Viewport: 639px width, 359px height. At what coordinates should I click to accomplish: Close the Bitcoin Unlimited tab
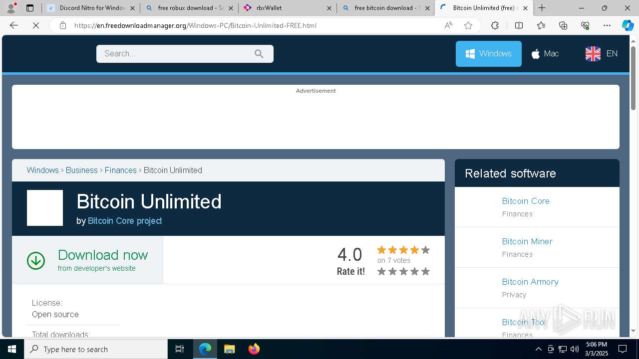525,8
